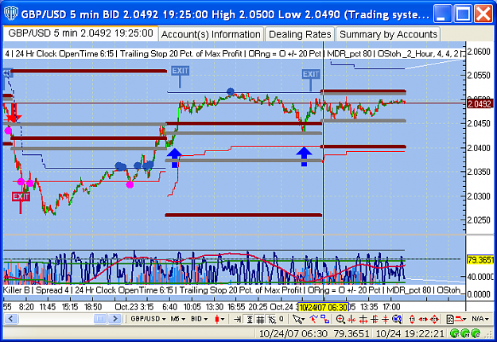Image resolution: width=497 pixels, height=342 pixels.
Task: Expand the cursor tool dropdown arrow
Action: point(303,319)
